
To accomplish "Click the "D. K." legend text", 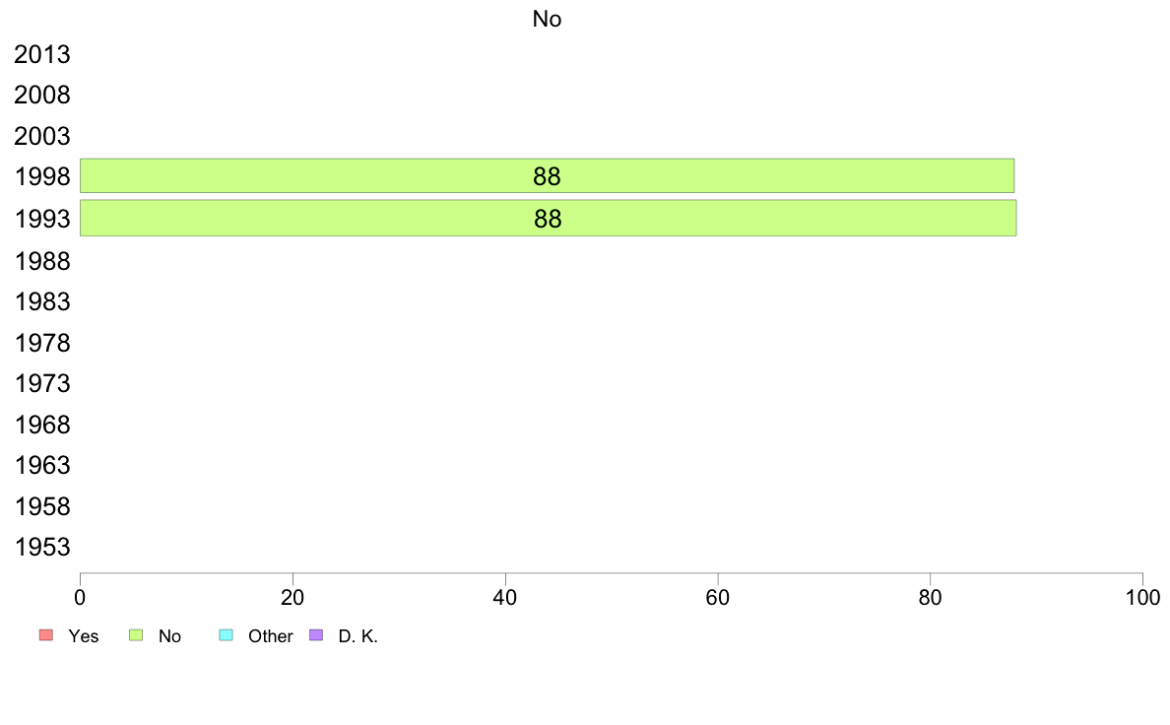I will (x=357, y=636).
